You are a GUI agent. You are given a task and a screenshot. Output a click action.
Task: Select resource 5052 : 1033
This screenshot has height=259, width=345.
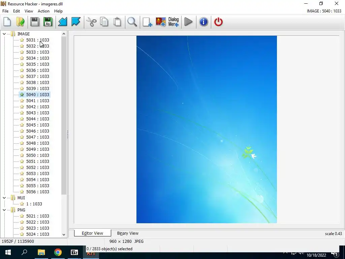pyautogui.click(x=38, y=167)
